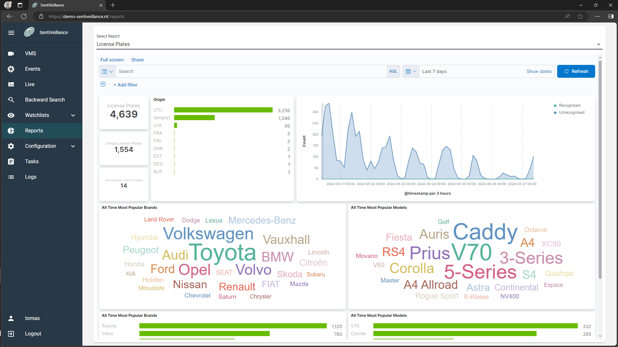The image size is (618, 347).
Task: Click the Backward Search magnifier icon
Action: click(x=11, y=100)
